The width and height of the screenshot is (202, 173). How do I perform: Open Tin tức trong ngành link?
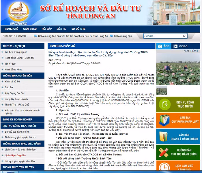tap(16, 52)
